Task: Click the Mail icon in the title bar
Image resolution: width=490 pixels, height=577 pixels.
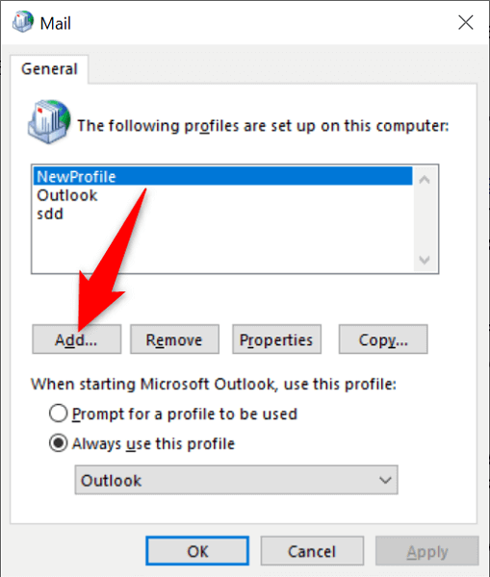Action: [23, 22]
